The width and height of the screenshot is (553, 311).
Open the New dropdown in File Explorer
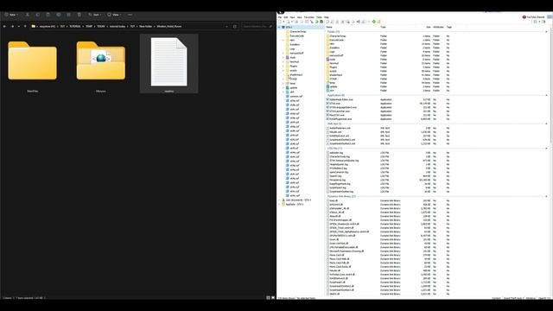11,15
